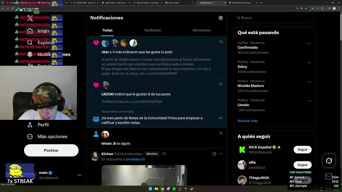Screen dimensions: 342x192
Task: Click the Postear button
Action: pyautogui.click(x=51, y=150)
